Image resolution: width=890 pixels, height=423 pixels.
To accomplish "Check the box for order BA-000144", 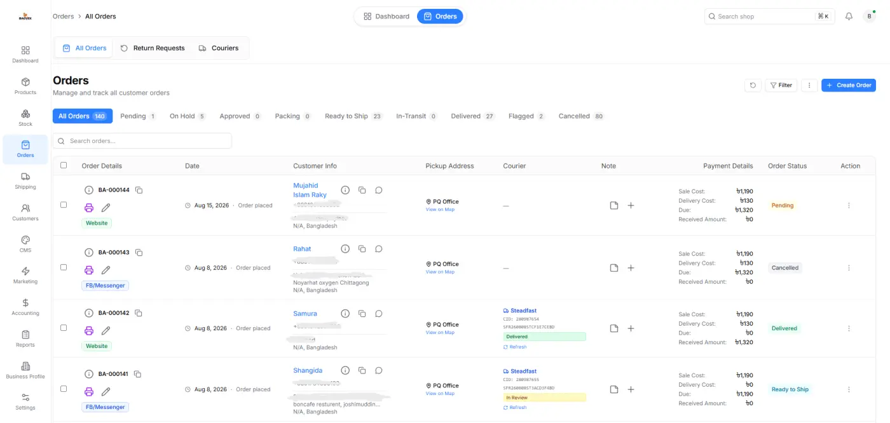I will click(x=64, y=205).
